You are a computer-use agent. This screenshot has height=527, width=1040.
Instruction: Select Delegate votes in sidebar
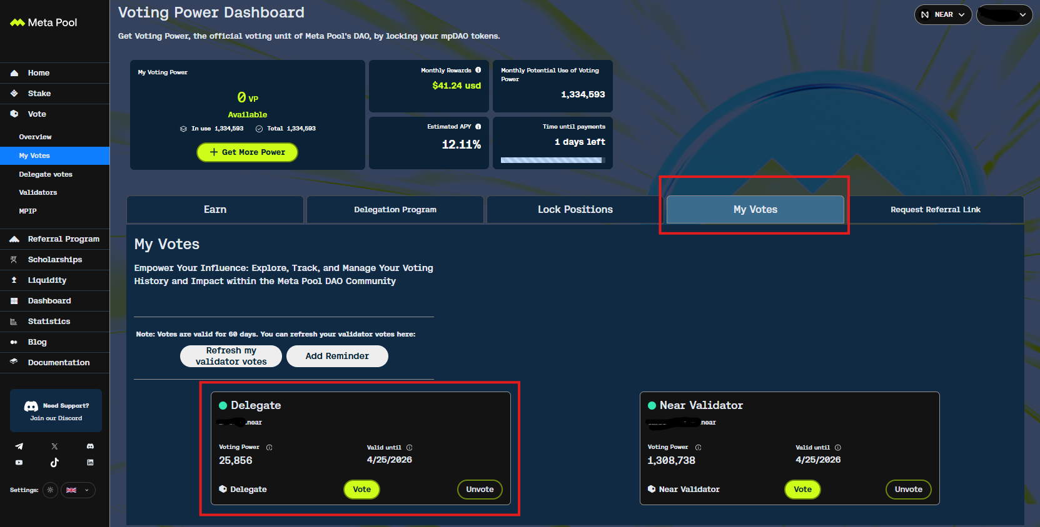[46, 174]
